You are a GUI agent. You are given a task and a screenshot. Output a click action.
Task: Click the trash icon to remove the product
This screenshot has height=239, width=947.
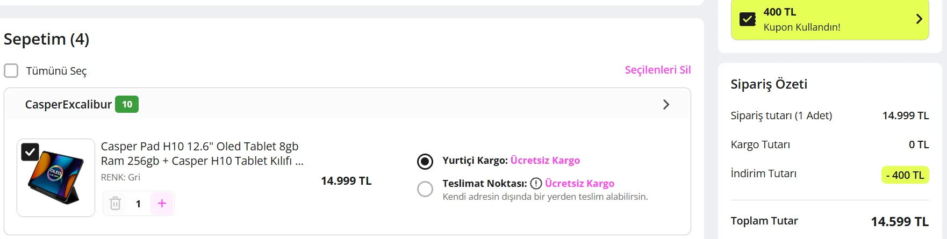click(115, 204)
